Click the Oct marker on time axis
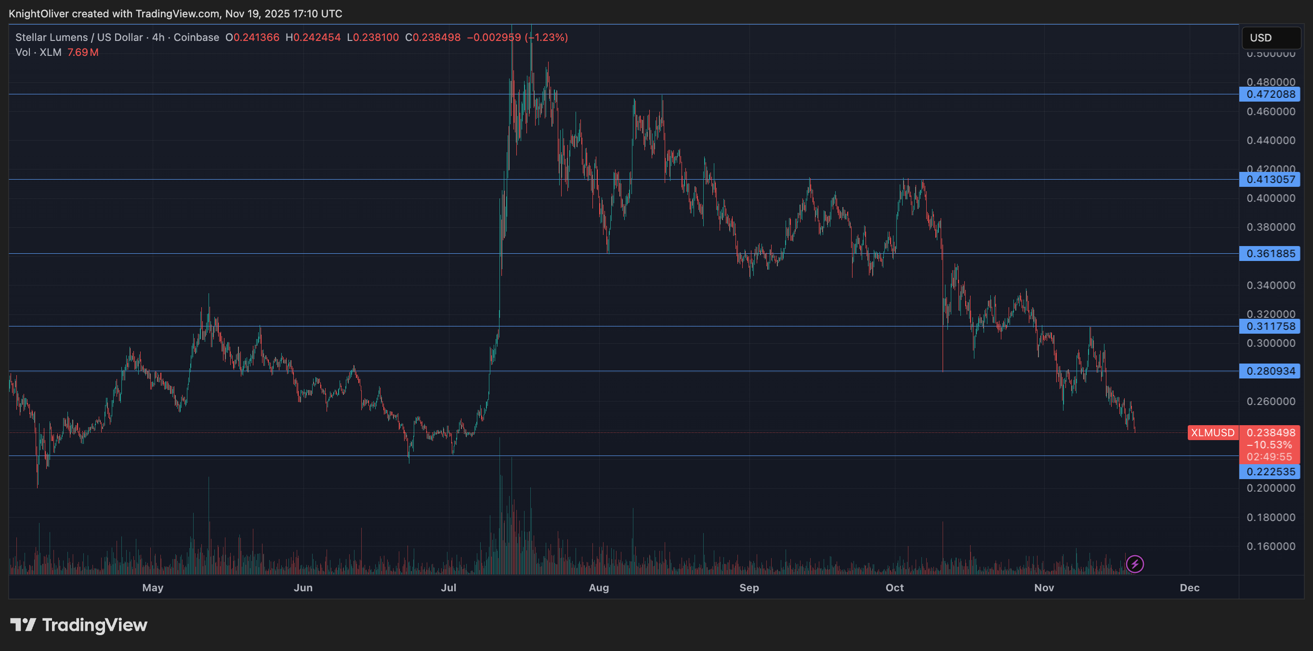Screen dimensions: 1313x651 coord(894,587)
